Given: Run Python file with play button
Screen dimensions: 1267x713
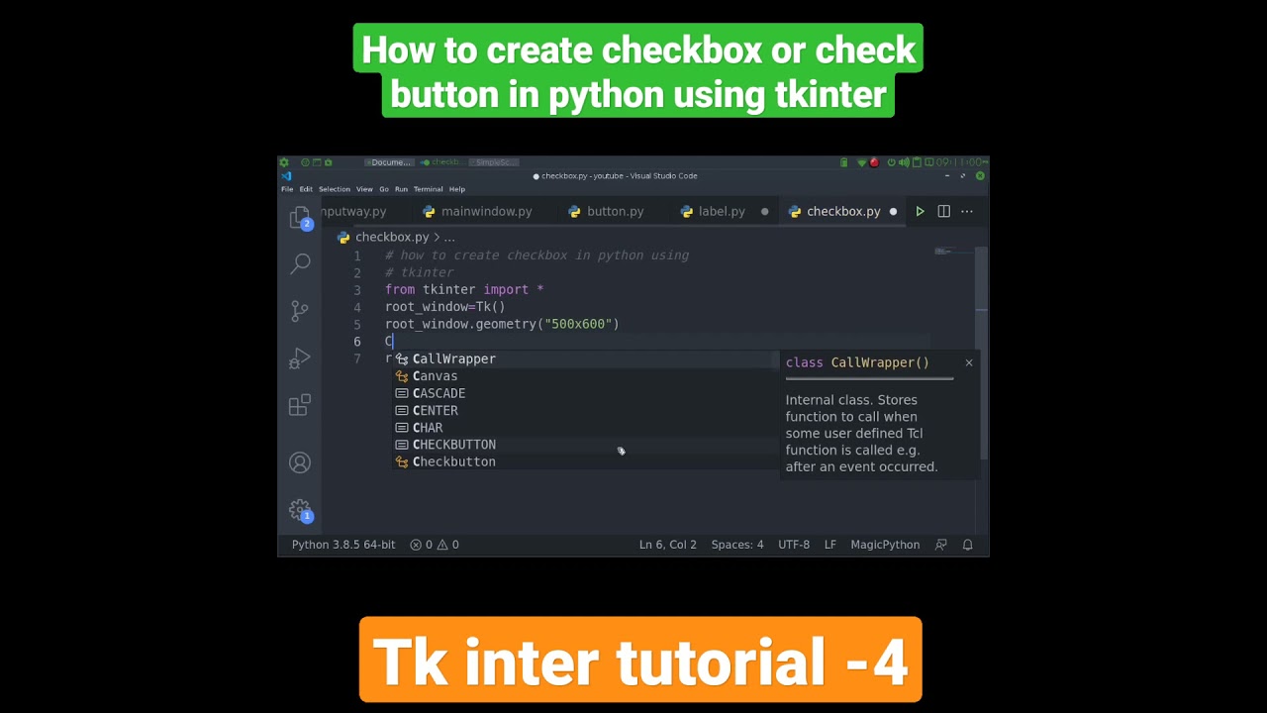Looking at the screenshot, I should 920,211.
